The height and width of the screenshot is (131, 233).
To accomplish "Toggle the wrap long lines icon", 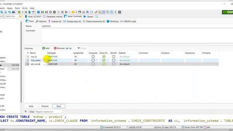I will coord(108,12).
